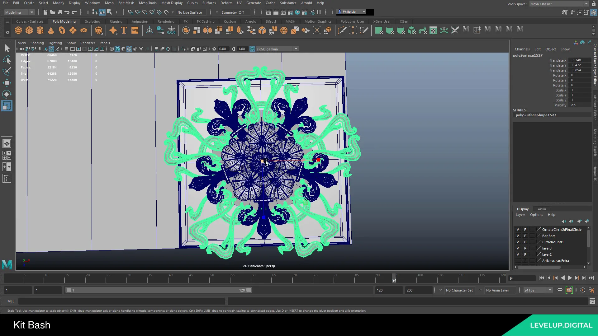Create a polygon cube from the shelf
The width and height of the screenshot is (598, 336).
coord(29,30)
